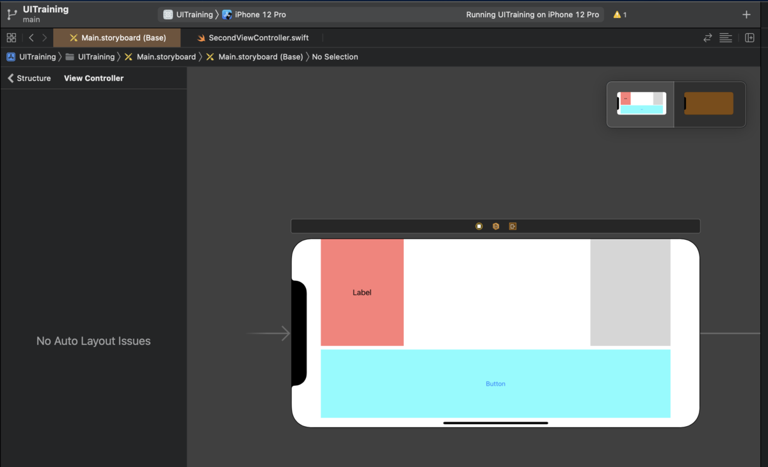Click UITraining project in breadcrumb
Screen dimensions: 768x467
coord(31,57)
